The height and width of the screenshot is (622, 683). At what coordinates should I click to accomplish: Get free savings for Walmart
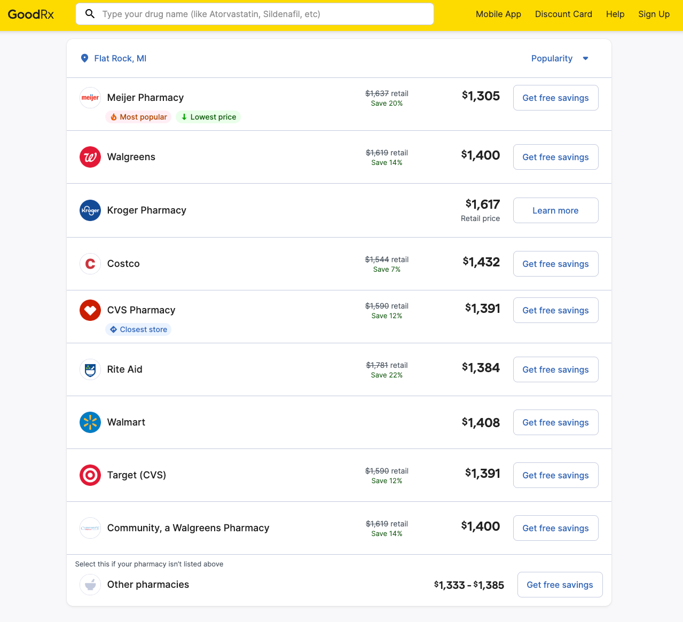[x=555, y=422]
